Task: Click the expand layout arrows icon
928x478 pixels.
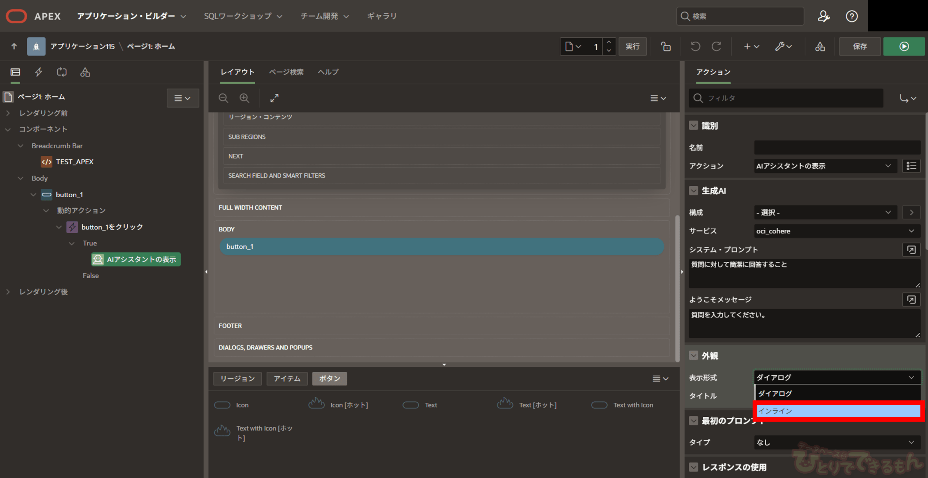Action: [274, 98]
